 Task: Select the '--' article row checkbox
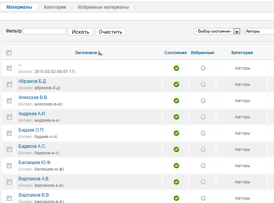(9, 68)
